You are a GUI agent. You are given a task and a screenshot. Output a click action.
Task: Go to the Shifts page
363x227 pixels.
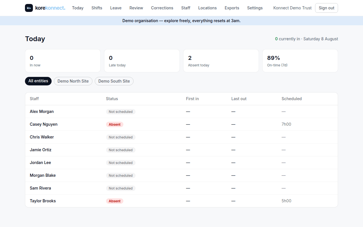(97, 8)
